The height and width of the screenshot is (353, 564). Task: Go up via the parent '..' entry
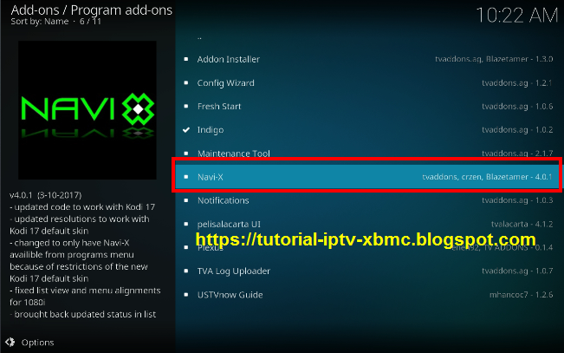pyautogui.click(x=367, y=36)
